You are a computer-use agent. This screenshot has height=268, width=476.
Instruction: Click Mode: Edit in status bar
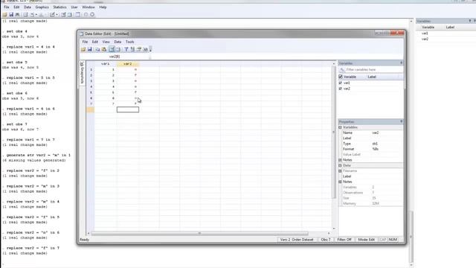tap(366, 240)
